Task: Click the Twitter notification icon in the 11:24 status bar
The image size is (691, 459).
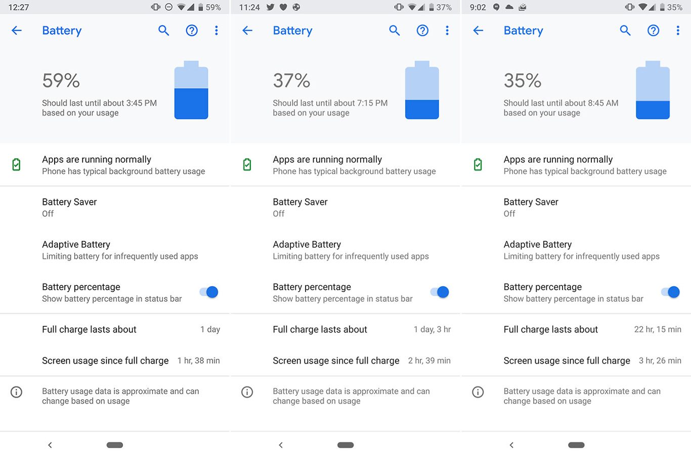Action: pos(270,7)
